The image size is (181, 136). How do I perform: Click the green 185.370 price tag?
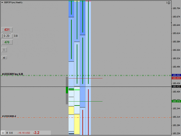[176, 101]
